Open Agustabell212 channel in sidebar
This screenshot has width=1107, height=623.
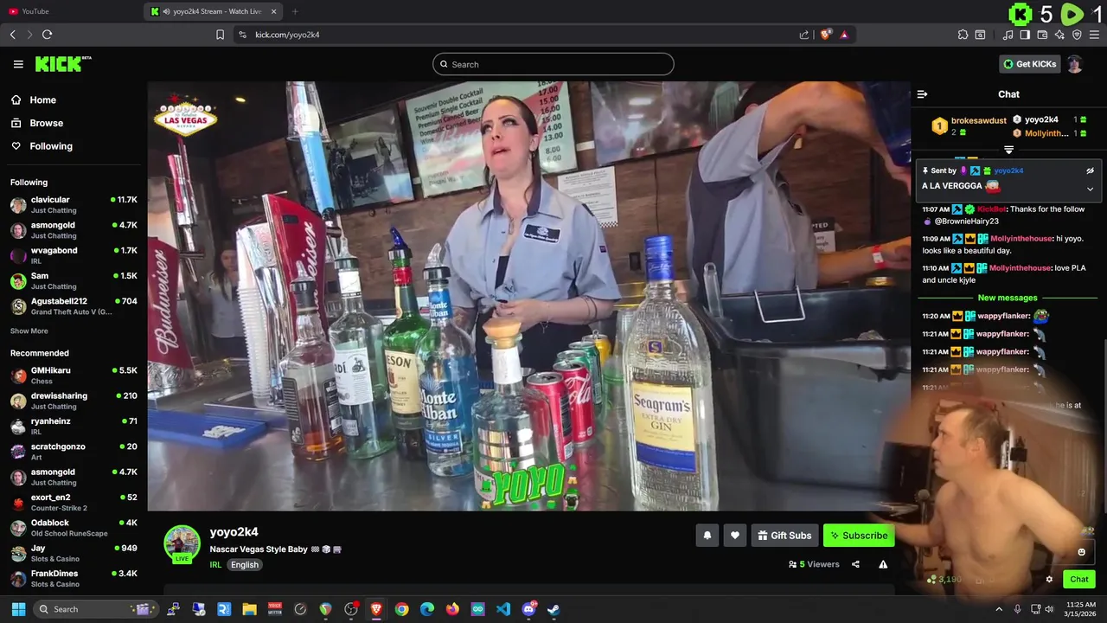click(74, 306)
